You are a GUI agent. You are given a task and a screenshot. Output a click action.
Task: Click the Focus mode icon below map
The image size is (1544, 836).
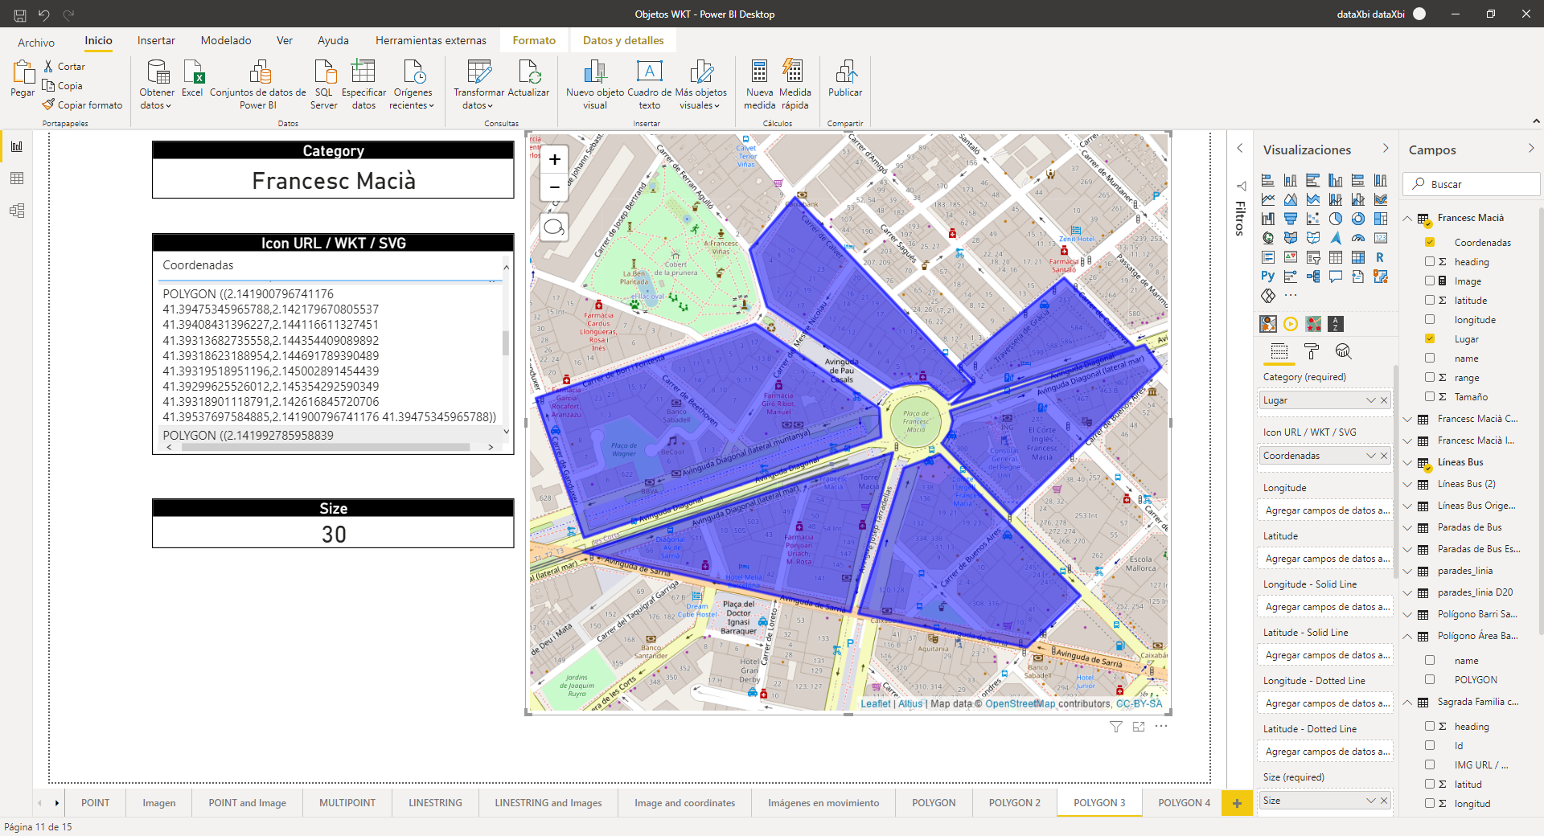(x=1139, y=727)
